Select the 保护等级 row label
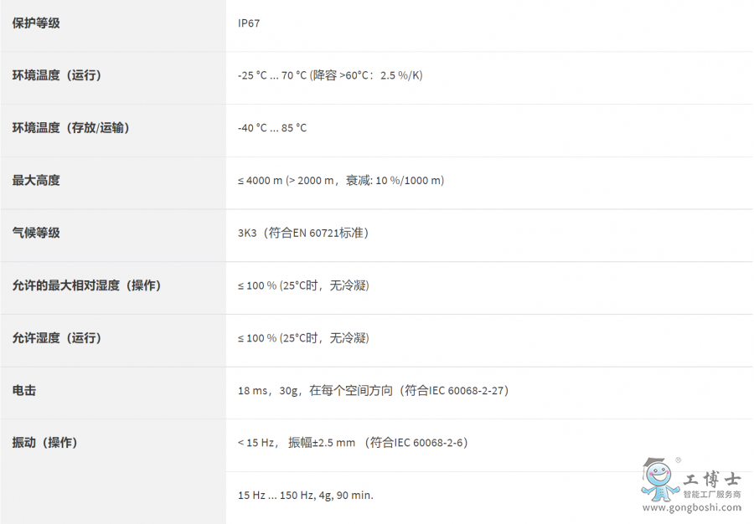This screenshot has height=524, width=754. pyautogui.click(x=36, y=23)
